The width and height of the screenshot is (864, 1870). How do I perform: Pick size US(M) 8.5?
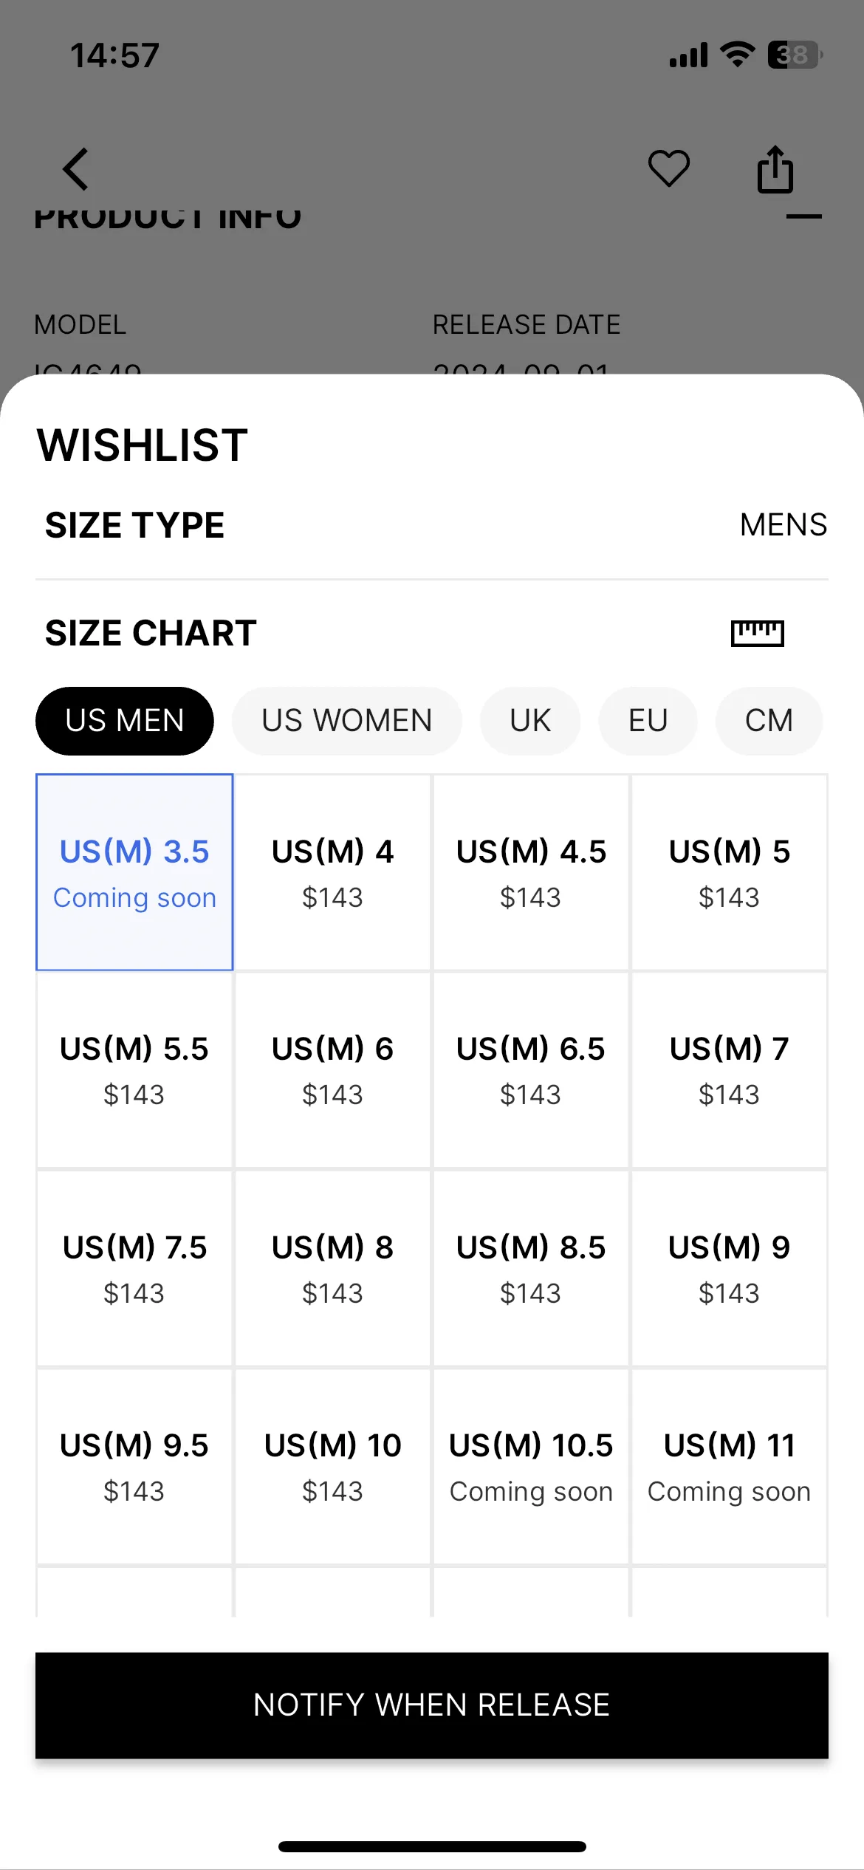click(x=530, y=1269)
